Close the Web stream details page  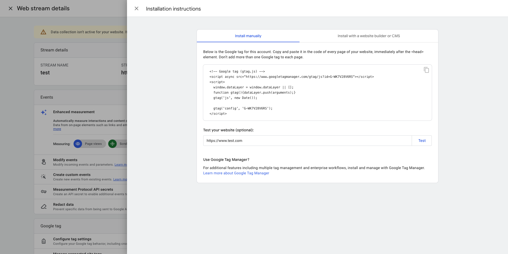[11, 8]
